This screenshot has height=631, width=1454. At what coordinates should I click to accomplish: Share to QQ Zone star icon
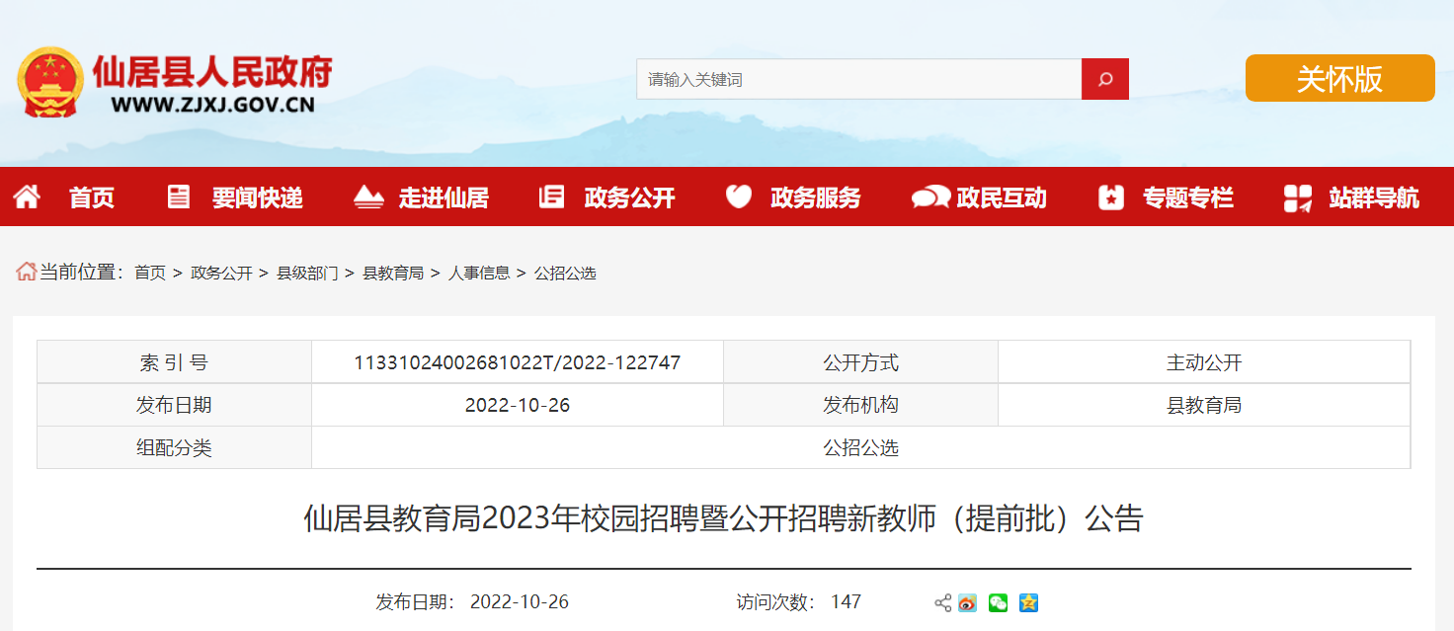coord(1029,602)
